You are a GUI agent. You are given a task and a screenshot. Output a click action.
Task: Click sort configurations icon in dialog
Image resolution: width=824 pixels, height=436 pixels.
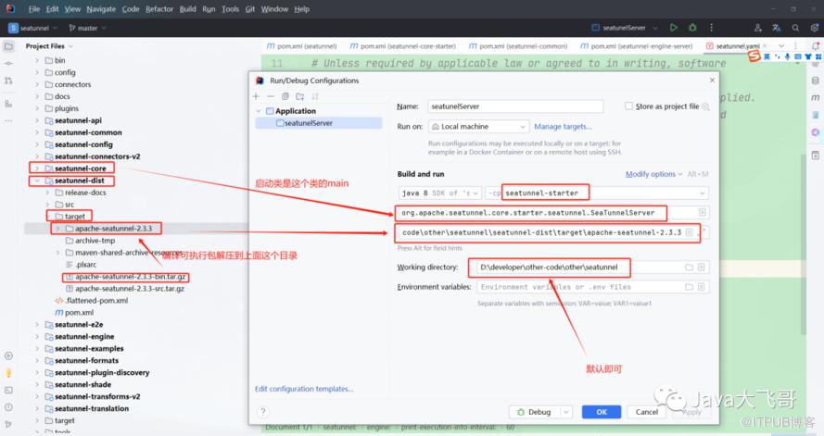click(x=315, y=96)
